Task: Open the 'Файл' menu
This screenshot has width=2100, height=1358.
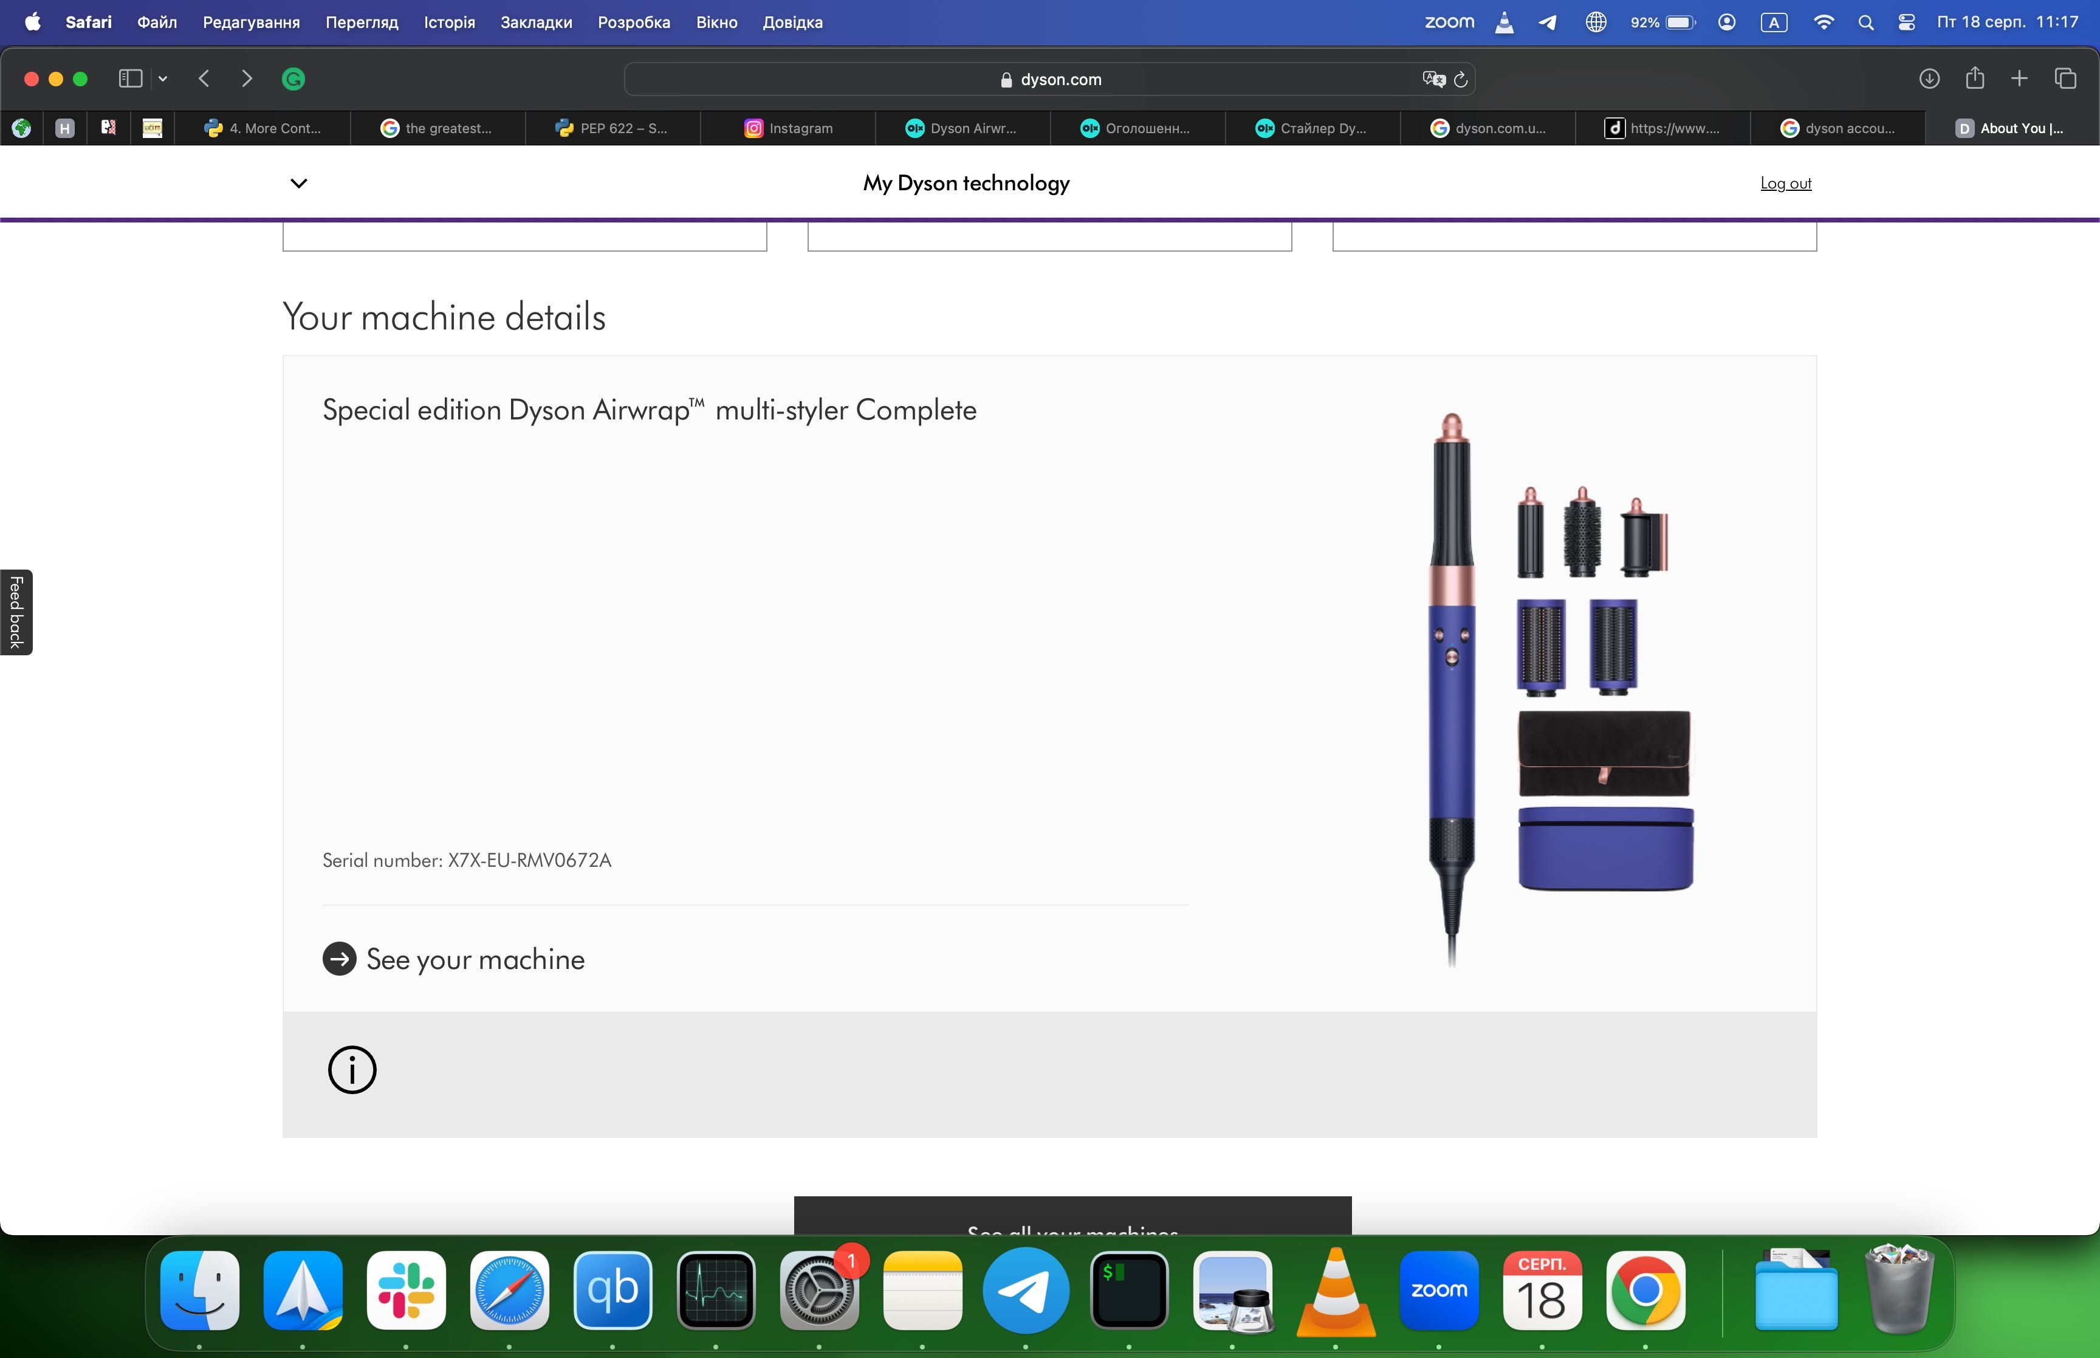Action: click(x=157, y=22)
